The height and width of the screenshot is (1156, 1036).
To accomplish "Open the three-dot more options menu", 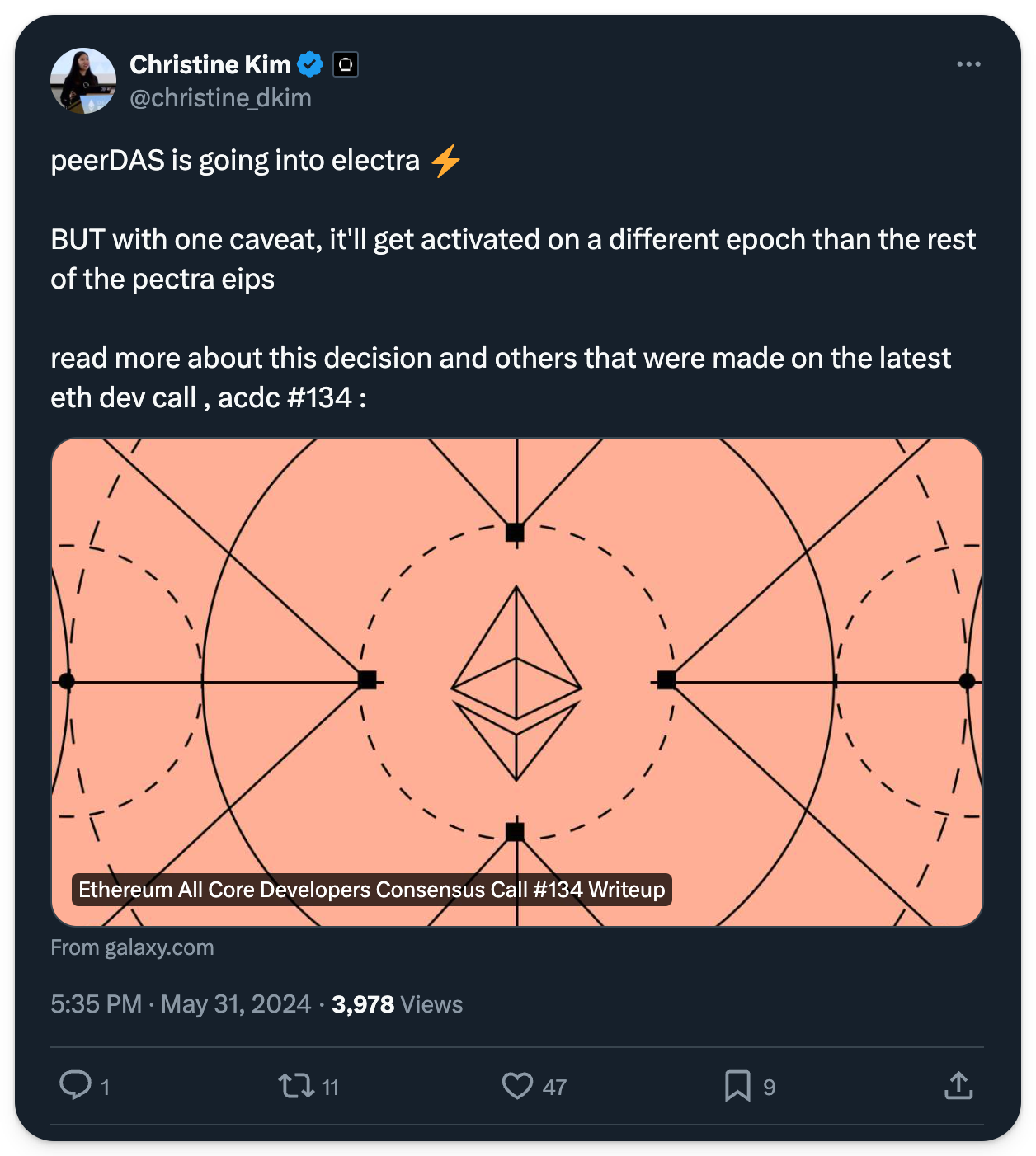I will pos(968,64).
